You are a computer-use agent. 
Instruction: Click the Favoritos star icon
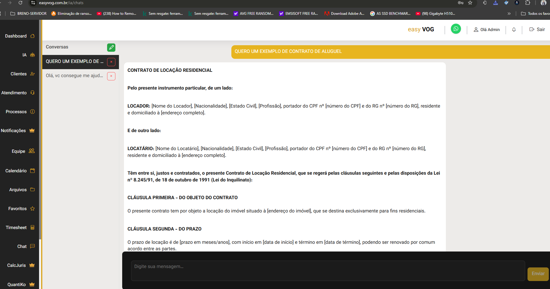point(33,209)
